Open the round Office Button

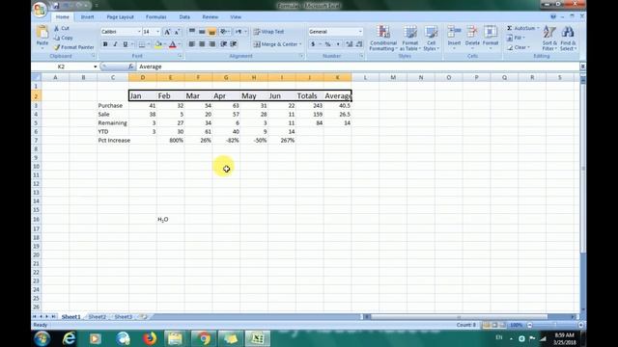(x=40, y=10)
